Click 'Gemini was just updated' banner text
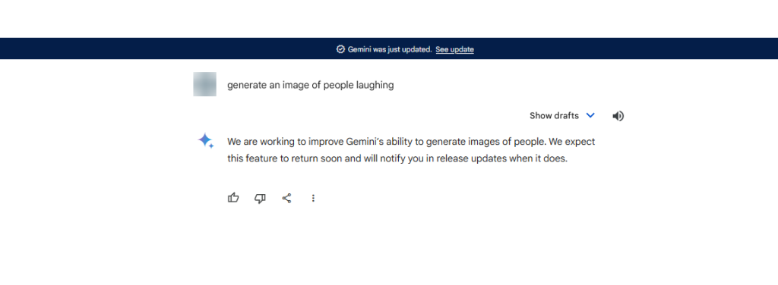The width and height of the screenshot is (778, 285). point(390,49)
